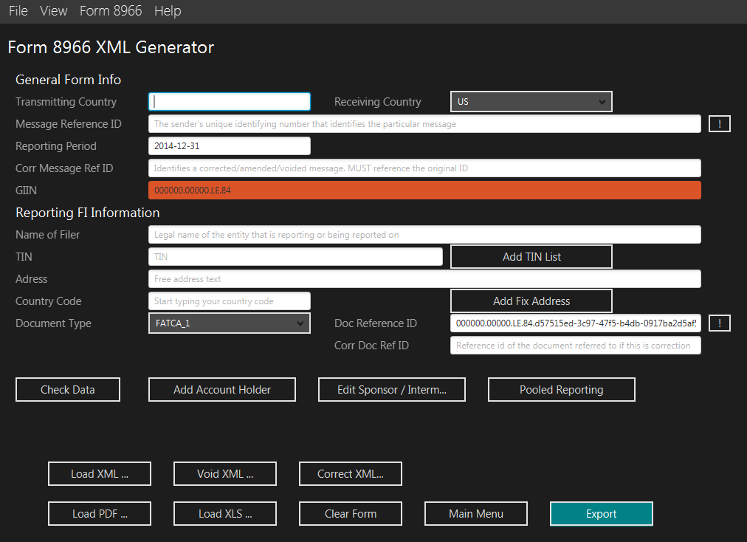This screenshot has width=747, height=542.
Task: Click the 'Transmitting Country' label
Action: pyautogui.click(x=66, y=102)
